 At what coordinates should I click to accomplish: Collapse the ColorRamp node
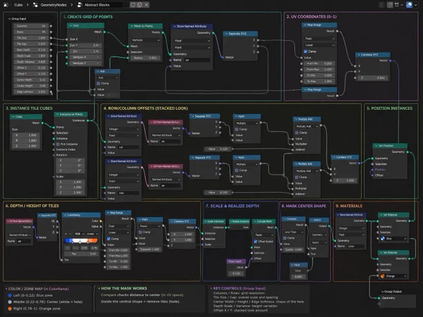pos(65,215)
